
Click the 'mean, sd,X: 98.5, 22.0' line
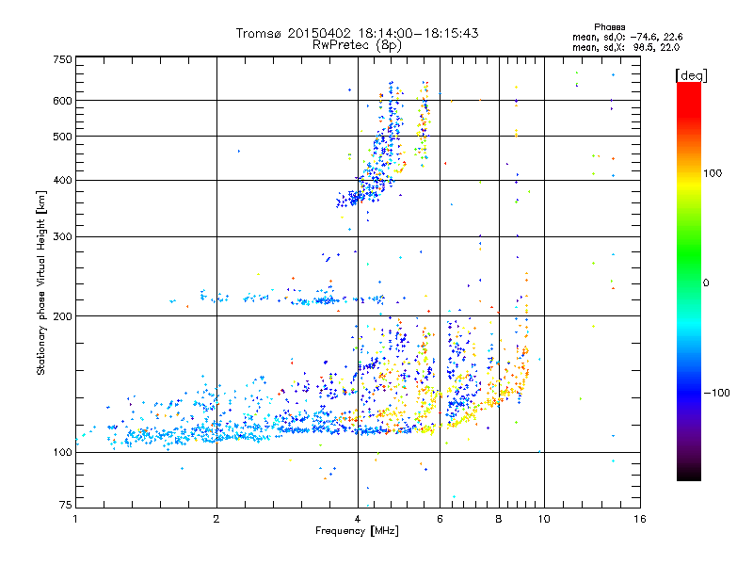[626, 47]
